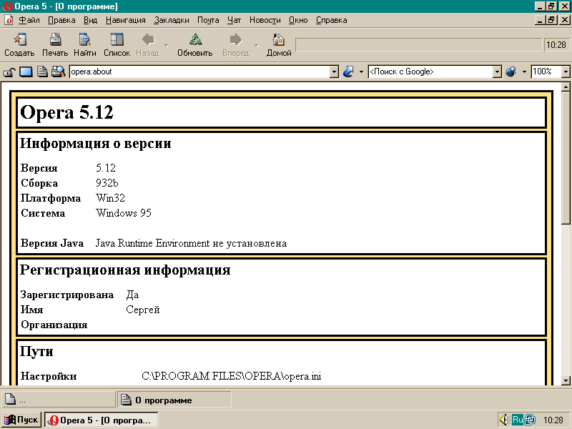Screen dimensions: 572x429
Task: Click the network tray icon
Action: 530,420
